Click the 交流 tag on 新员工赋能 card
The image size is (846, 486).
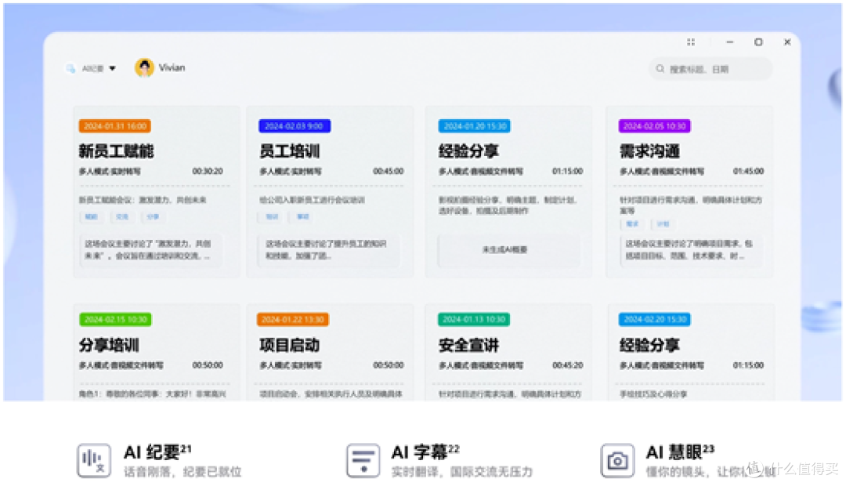point(122,216)
